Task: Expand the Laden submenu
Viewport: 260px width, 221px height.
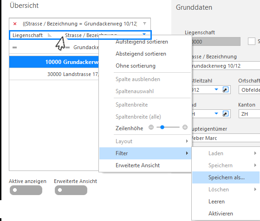Action: tap(226, 153)
